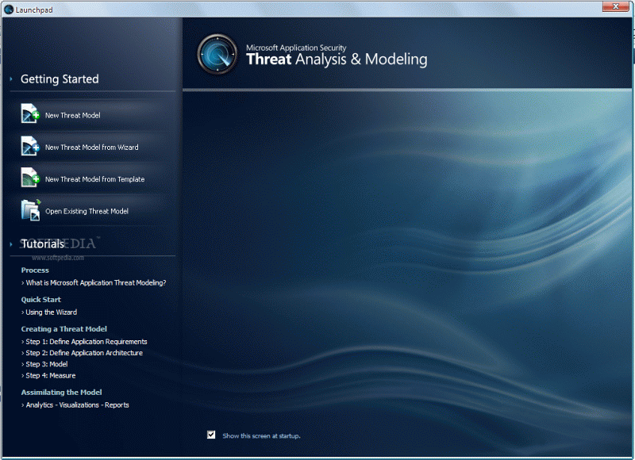The image size is (635, 460).
Task: Open Step 1: Define Application Requirements
Action: tap(87, 342)
